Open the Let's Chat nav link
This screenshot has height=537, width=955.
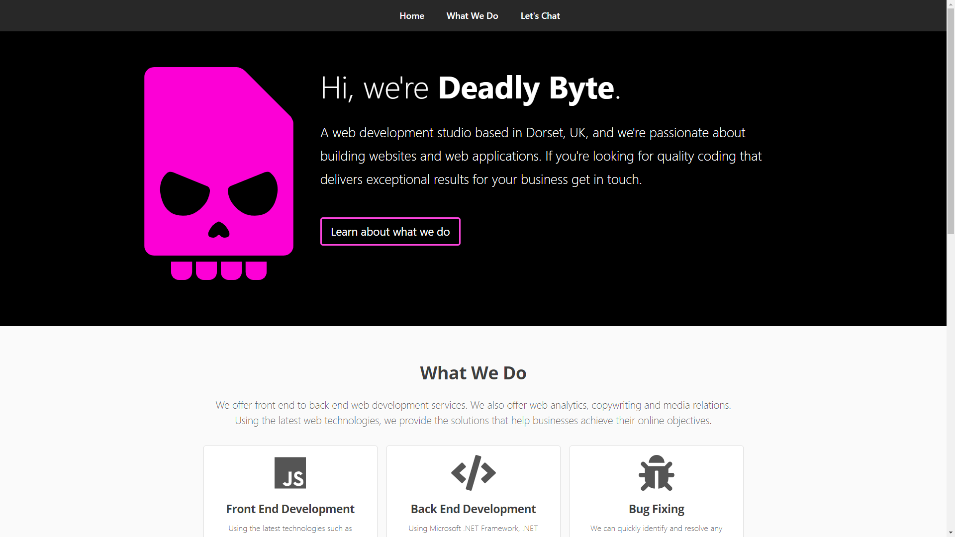pos(540,16)
